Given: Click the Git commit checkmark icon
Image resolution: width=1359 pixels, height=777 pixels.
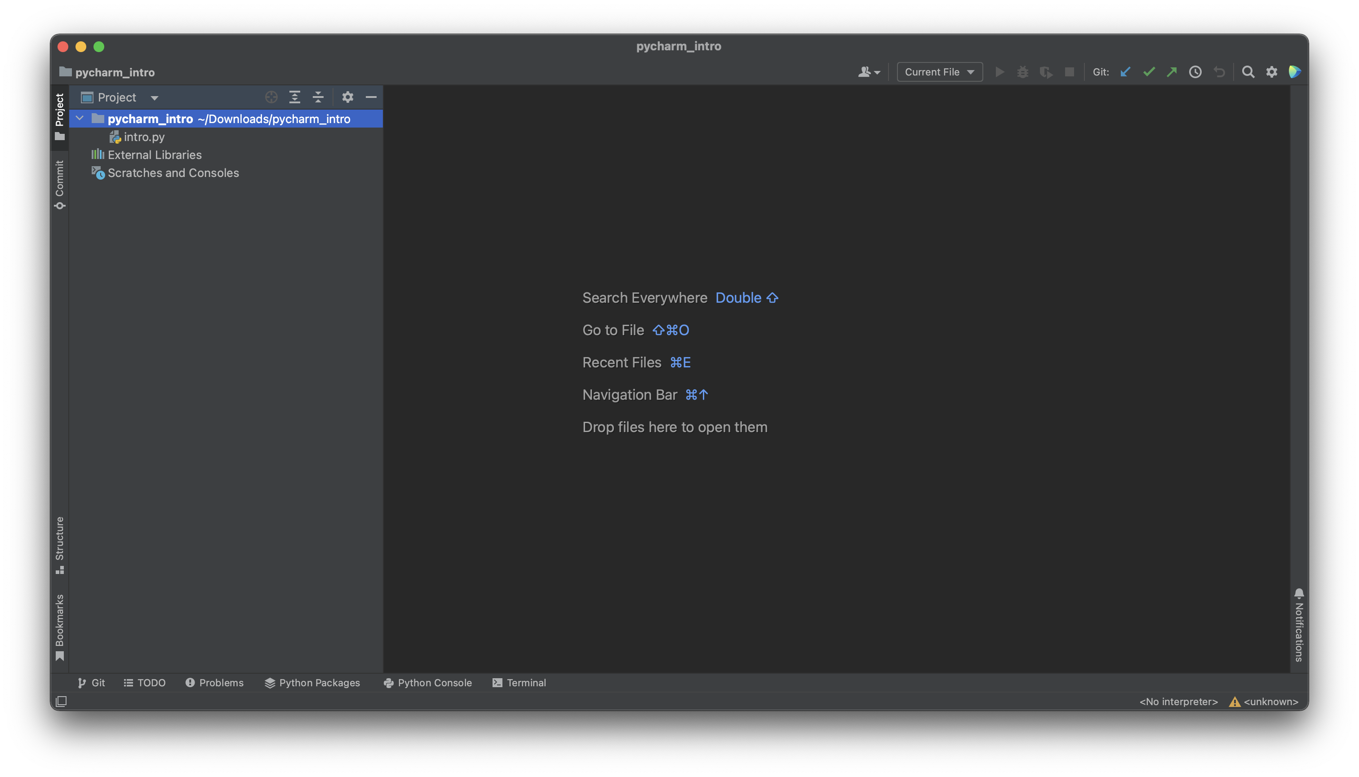Looking at the screenshot, I should pos(1149,71).
